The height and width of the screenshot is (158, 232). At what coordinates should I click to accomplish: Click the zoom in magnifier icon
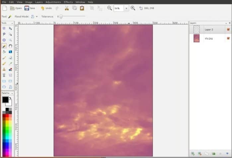tap(133, 8)
